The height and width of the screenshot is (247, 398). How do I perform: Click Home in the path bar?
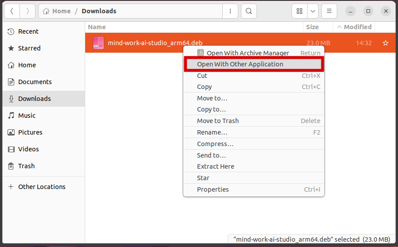click(61, 11)
